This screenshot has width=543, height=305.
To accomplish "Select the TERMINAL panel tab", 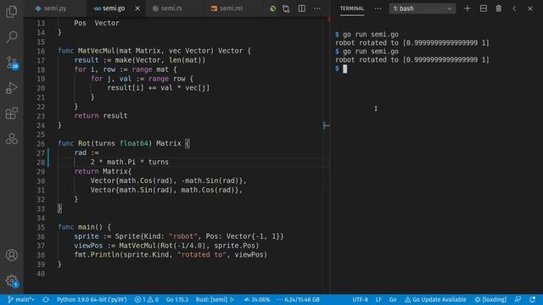I will [x=352, y=8].
